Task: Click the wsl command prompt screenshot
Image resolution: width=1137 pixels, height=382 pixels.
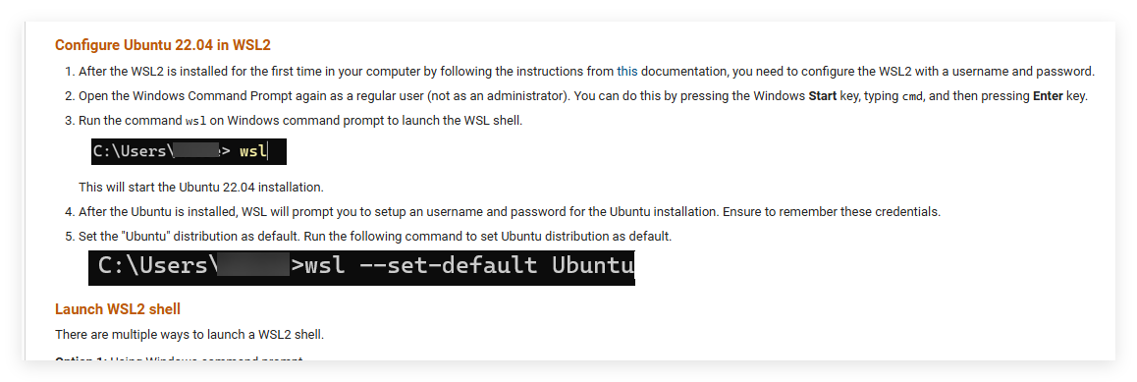Action: (x=189, y=151)
